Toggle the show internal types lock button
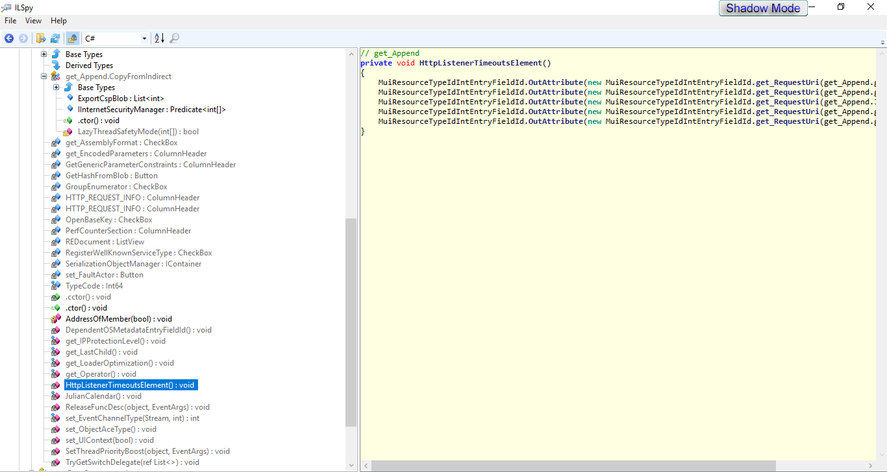887x472 pixels. [x=72, y=38]
